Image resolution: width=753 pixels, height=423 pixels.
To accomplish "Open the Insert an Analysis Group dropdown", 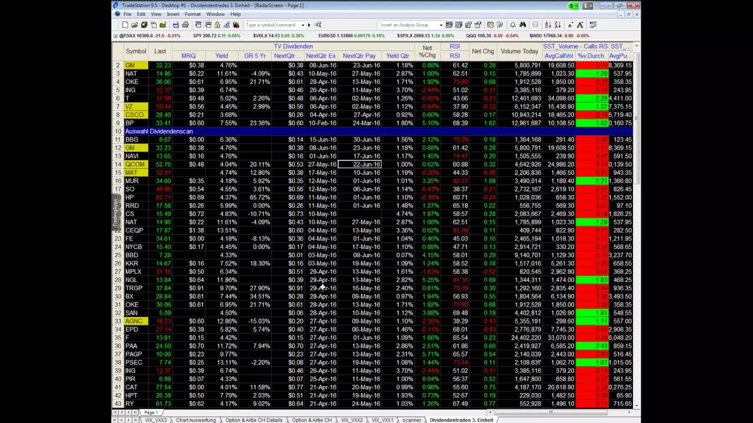I will 441,25.
